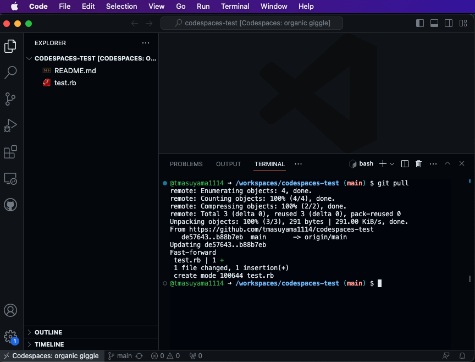
Task: Click the command center search field
Action: (252, 23)
